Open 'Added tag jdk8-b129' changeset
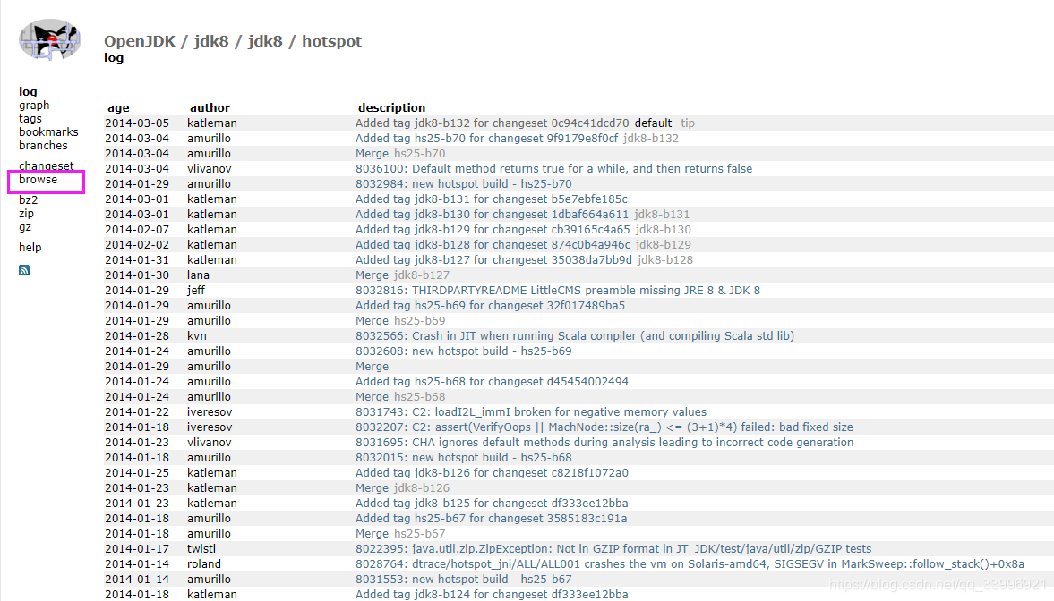The width and height of the screenshot is (1054, 601). pos(493,230)
